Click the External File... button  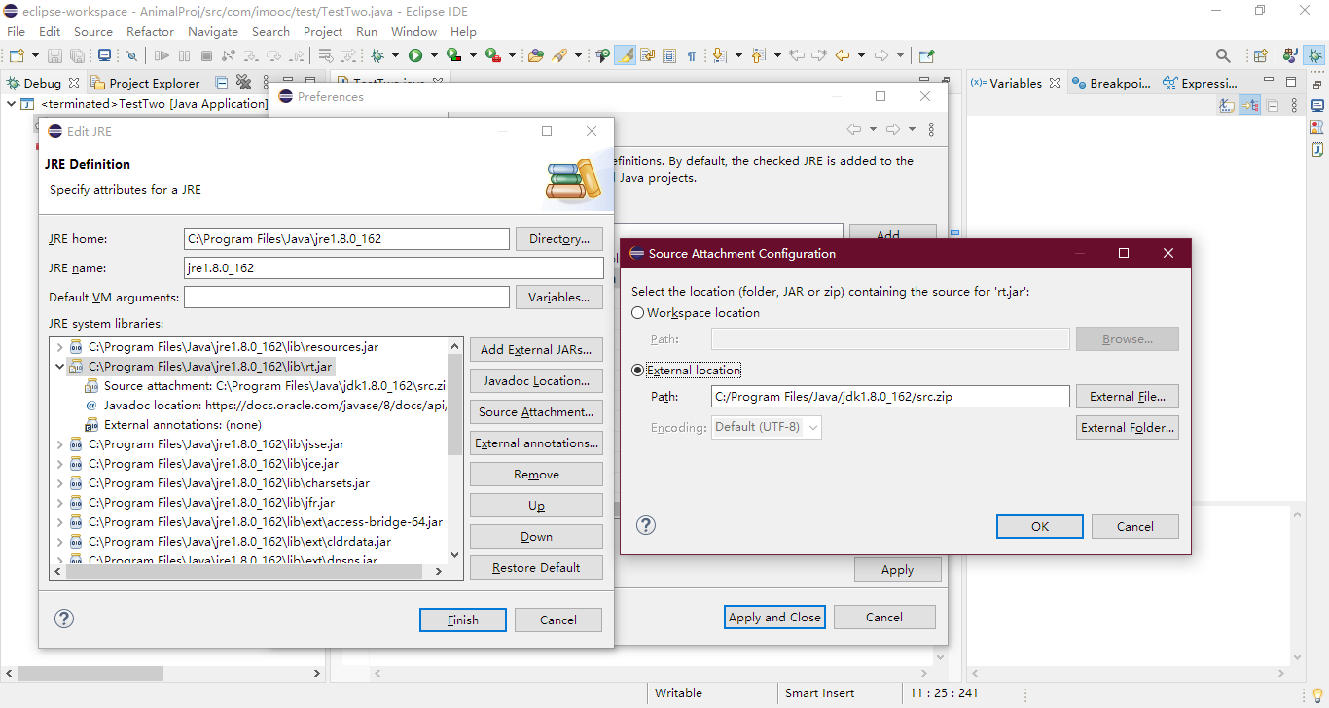coord(1128,396)
